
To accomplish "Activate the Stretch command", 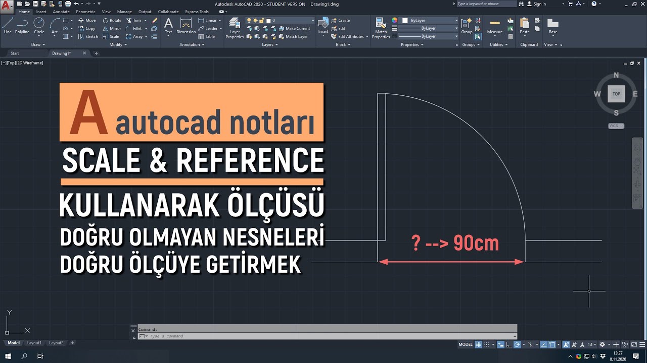I will tap(88, 37).
